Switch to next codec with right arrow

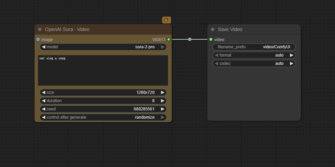coord(291,63)
